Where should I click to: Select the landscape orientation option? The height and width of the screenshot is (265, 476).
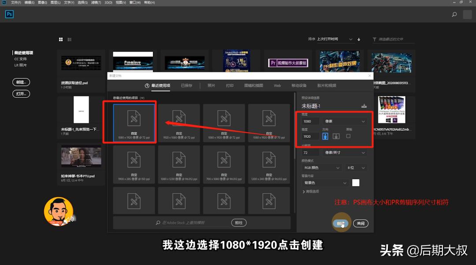[x=336, y=136]
